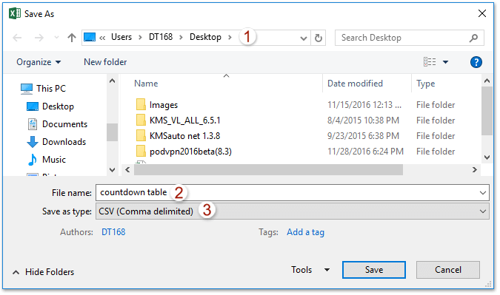500x295 pixels.
Task: Click horizontal scrollbar right arrow
Action: [475, 169]
